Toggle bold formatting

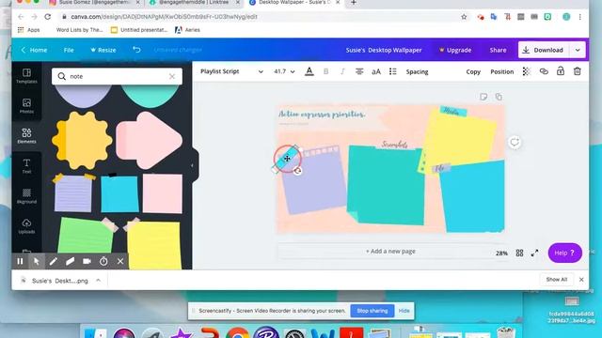(326, 71)
